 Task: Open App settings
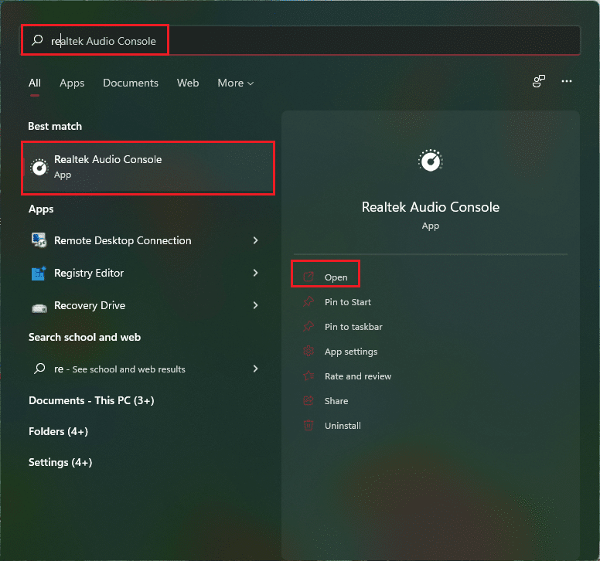click(x=351, y=352)
